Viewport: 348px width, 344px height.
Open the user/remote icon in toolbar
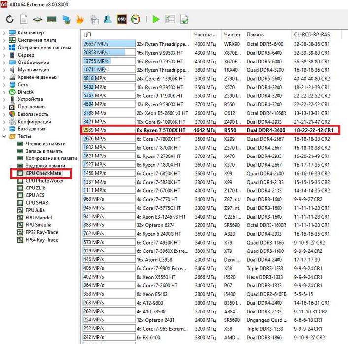point(107,19)
